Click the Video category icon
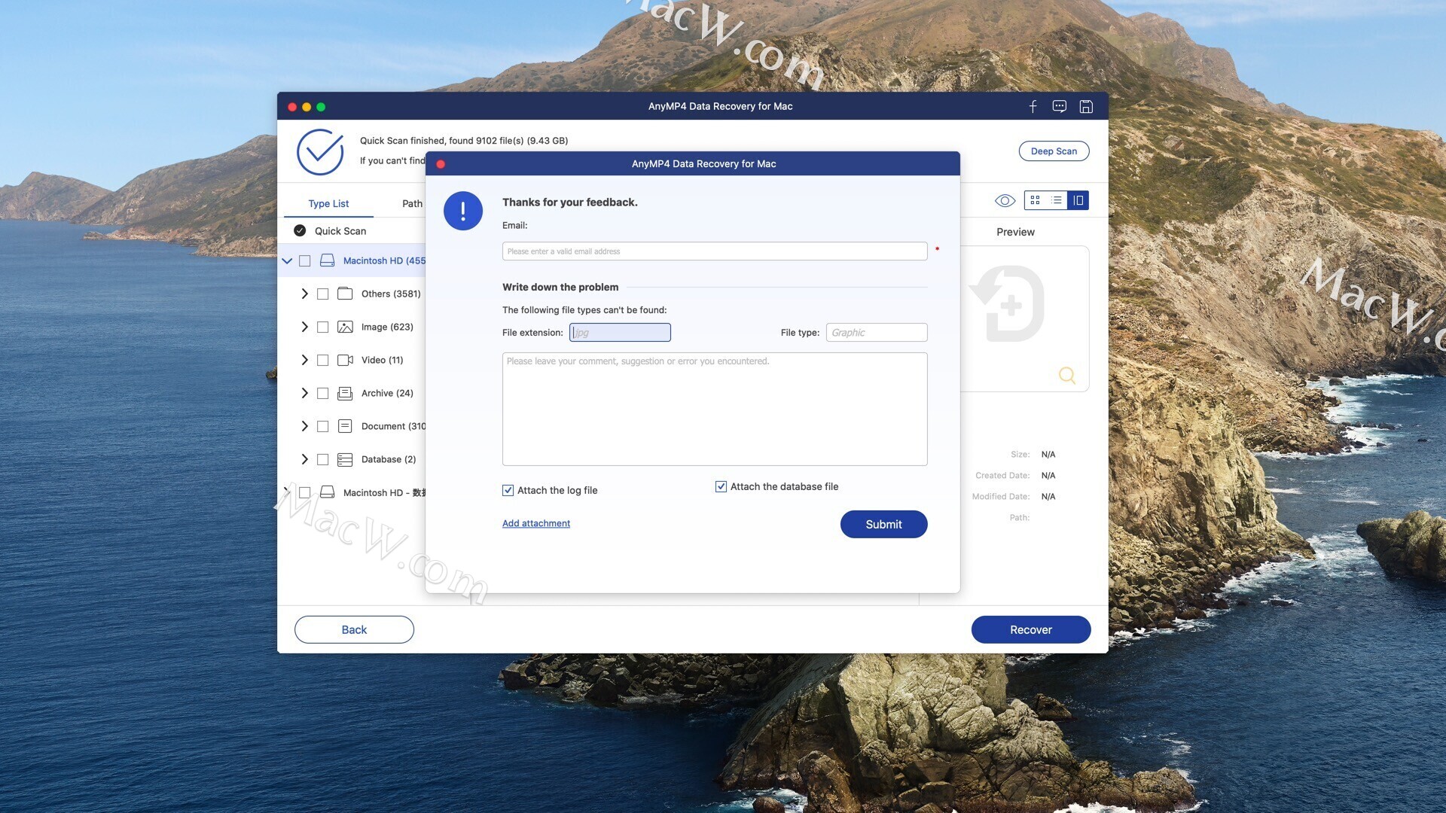The height and width of the screenshot is (813, 1446). pyautogui.click(x=345, y=360)
